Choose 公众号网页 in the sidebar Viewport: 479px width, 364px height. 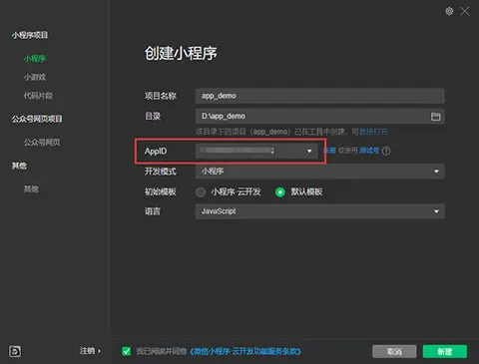[42, 143]
